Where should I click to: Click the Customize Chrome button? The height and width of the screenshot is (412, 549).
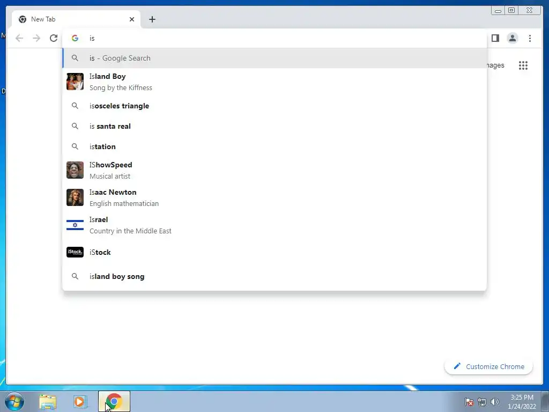click(489, 366)
